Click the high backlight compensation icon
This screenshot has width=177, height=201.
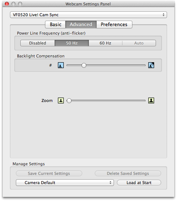151,65
